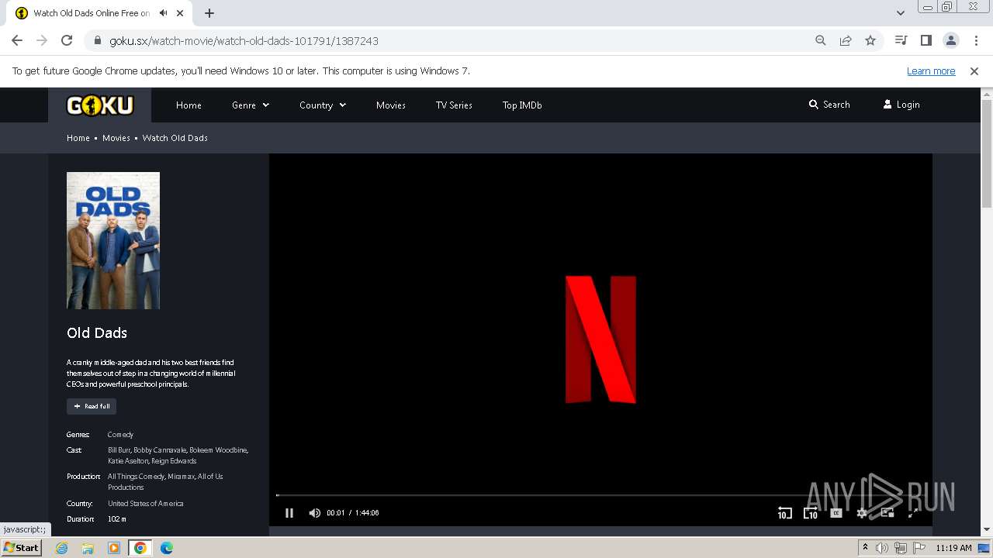Open Top IMDb page
This screenshot has width=993, height=558.
click(x=522, y=105)
